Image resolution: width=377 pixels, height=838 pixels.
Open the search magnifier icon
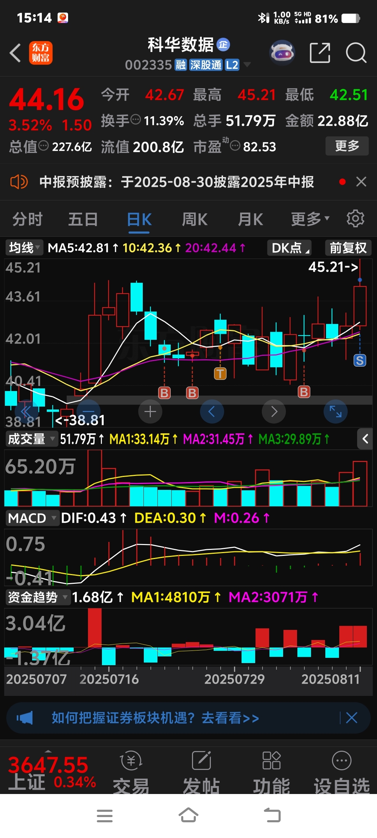click(x=356, y=53)
